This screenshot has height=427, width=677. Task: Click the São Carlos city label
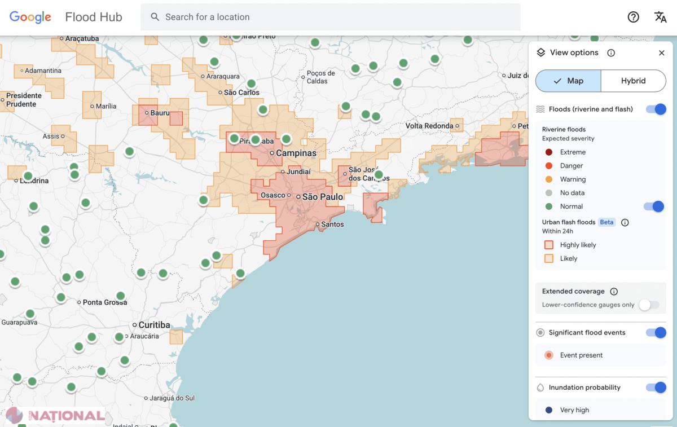241,93
